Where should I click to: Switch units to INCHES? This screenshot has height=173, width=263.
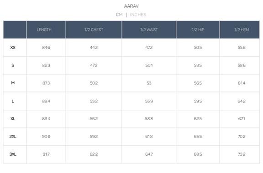(x=138, y=15)
